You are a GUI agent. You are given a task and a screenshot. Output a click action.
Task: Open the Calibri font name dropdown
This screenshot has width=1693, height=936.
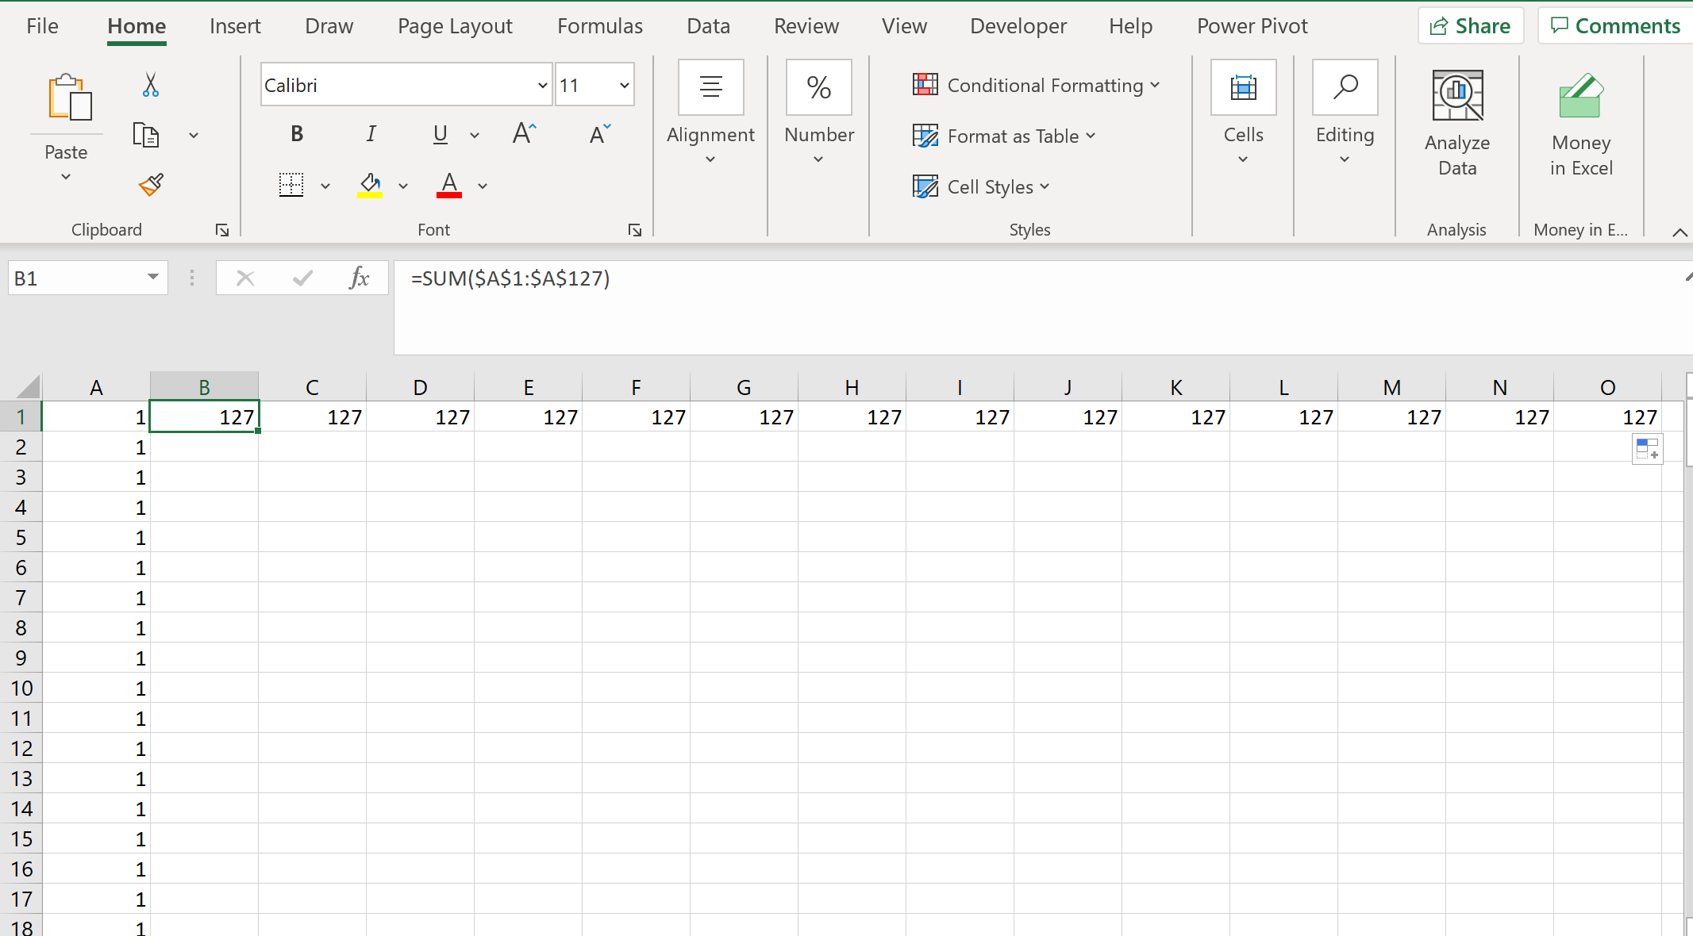pos(542,85)
